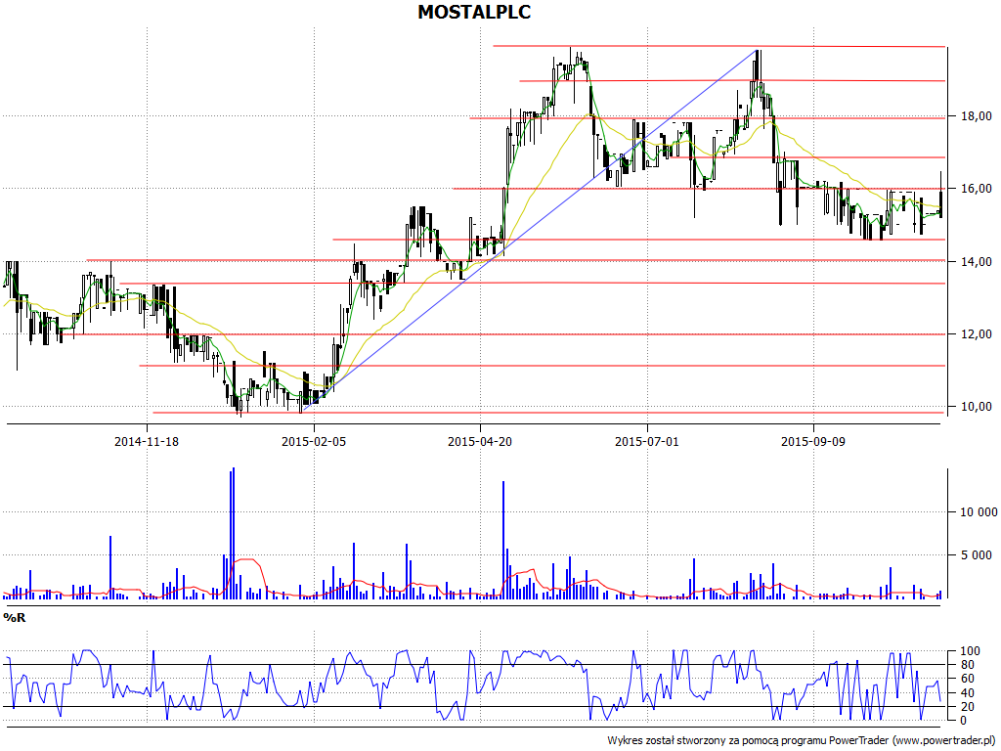
Task: Click the 100 level on %R axis
Action: (x=970, y=651)
